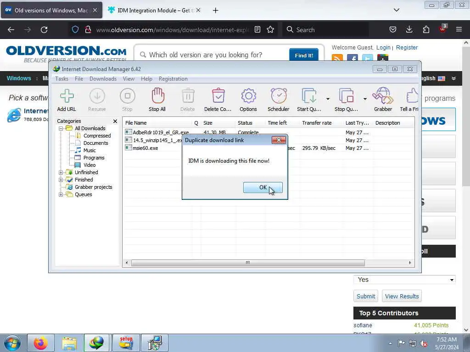Click OK in the Duplicate download link dialog
Viewport: 470px width, 352px height.
click(263, 187)
